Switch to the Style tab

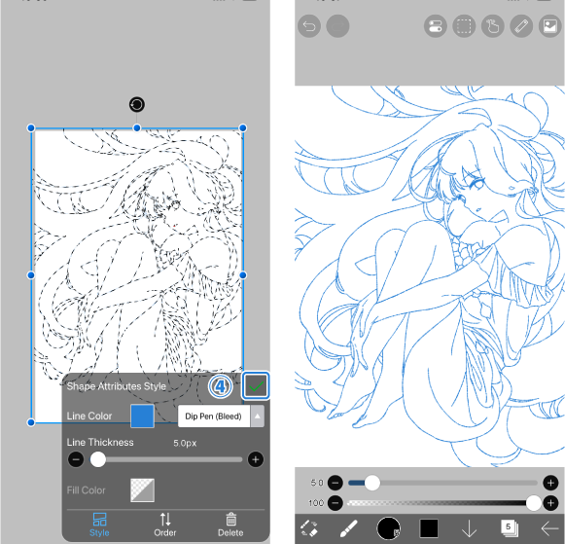[x=99, y=525]
